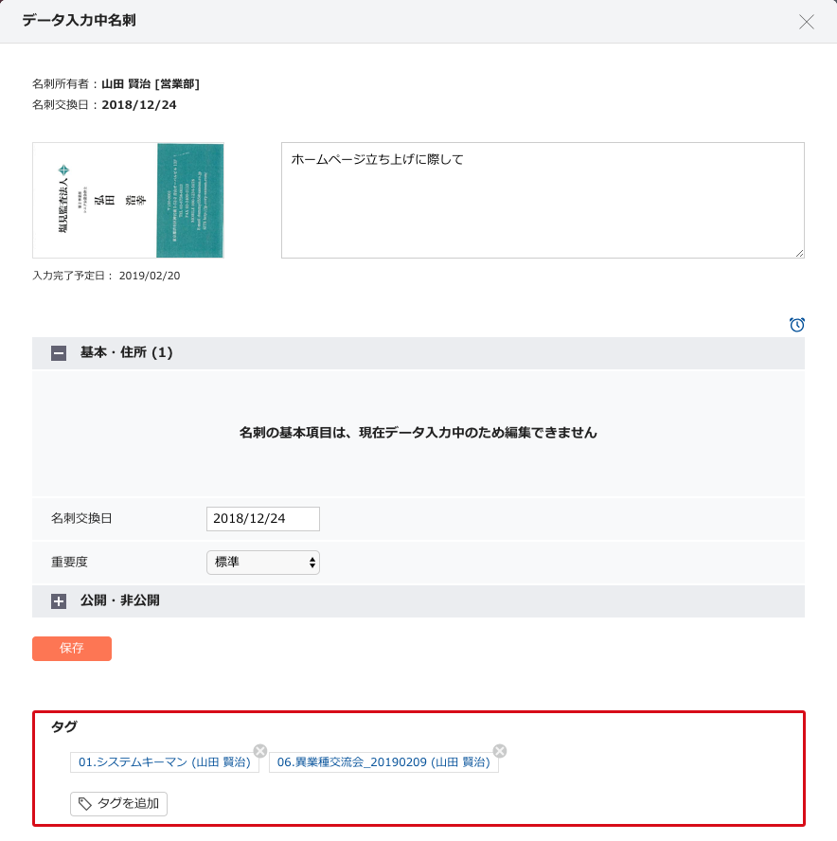
Task: Click the memo text area
Action: tap(542, 200)
